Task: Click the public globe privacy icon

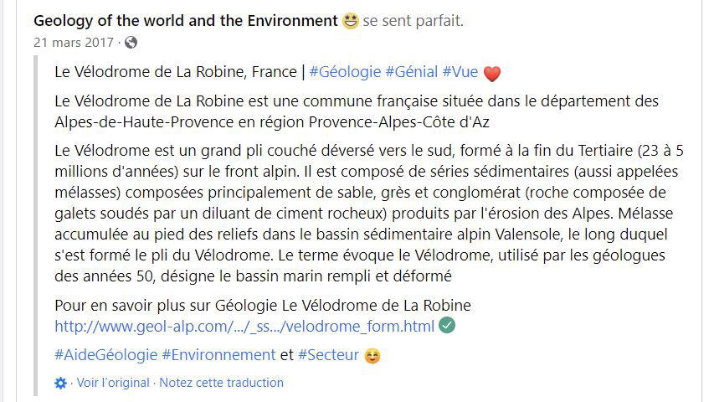Action: pos(131,43)
